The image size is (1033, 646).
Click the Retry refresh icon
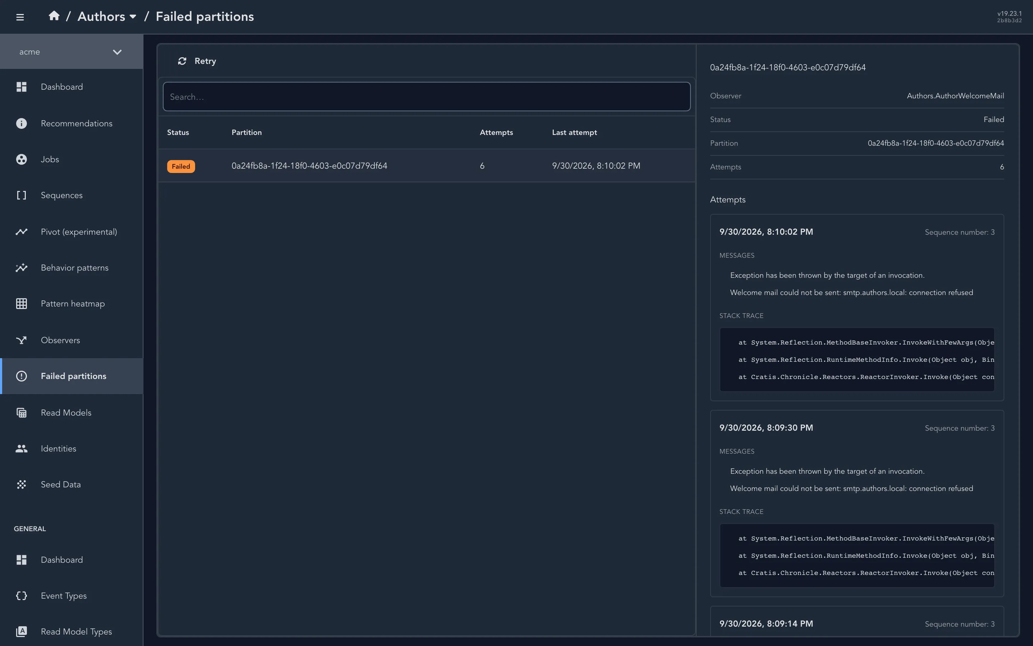tap(182, 61)
